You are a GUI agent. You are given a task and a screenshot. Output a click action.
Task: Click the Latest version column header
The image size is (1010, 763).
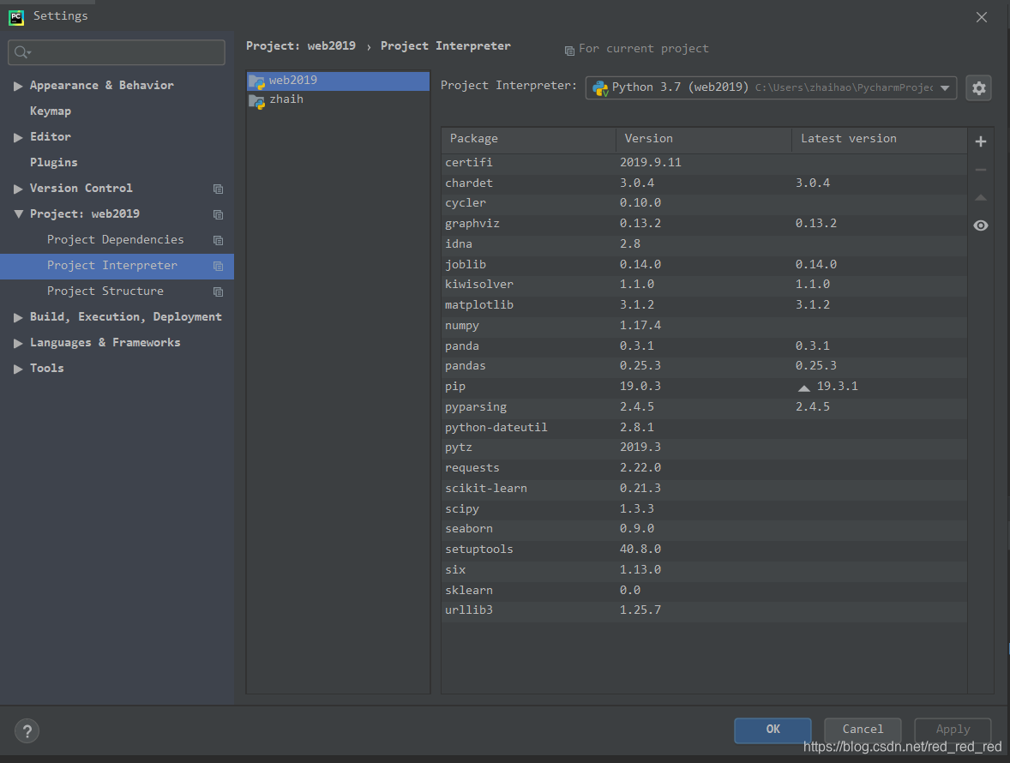879,139
